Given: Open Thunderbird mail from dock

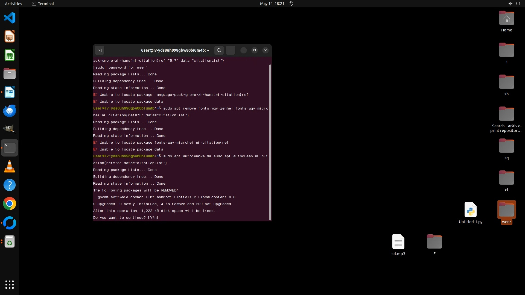Looking at the screenshot, I should click(10, 111).
